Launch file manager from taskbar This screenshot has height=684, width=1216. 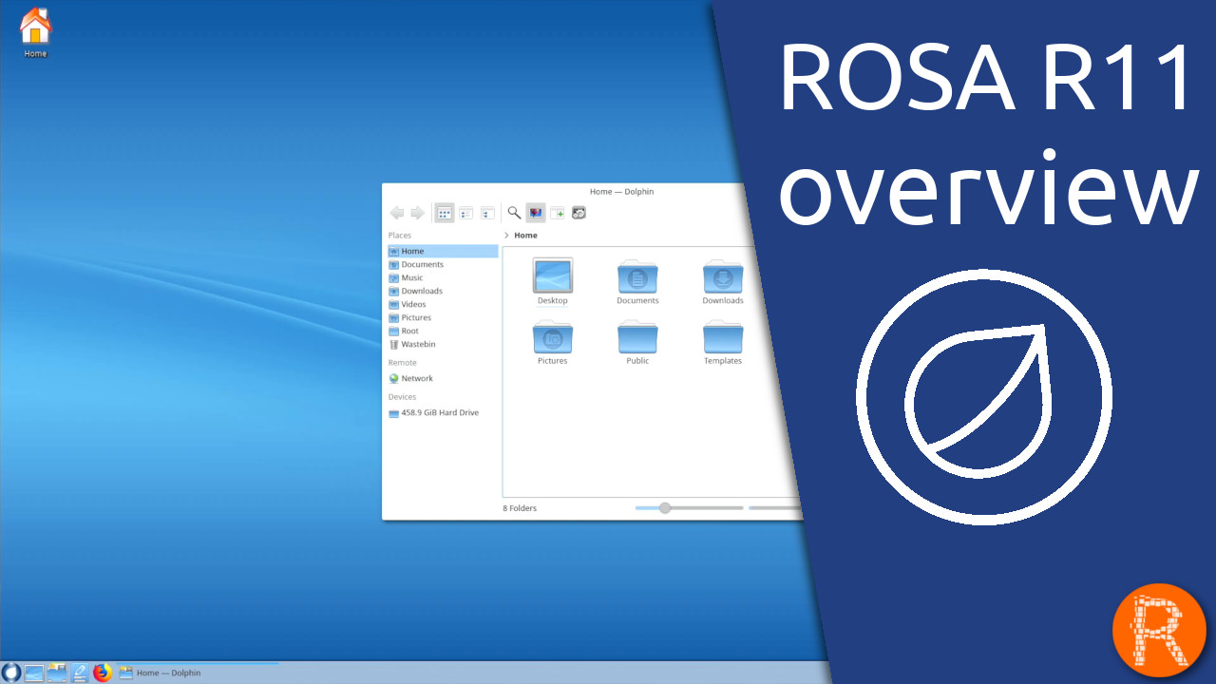[x=57, y=673]
